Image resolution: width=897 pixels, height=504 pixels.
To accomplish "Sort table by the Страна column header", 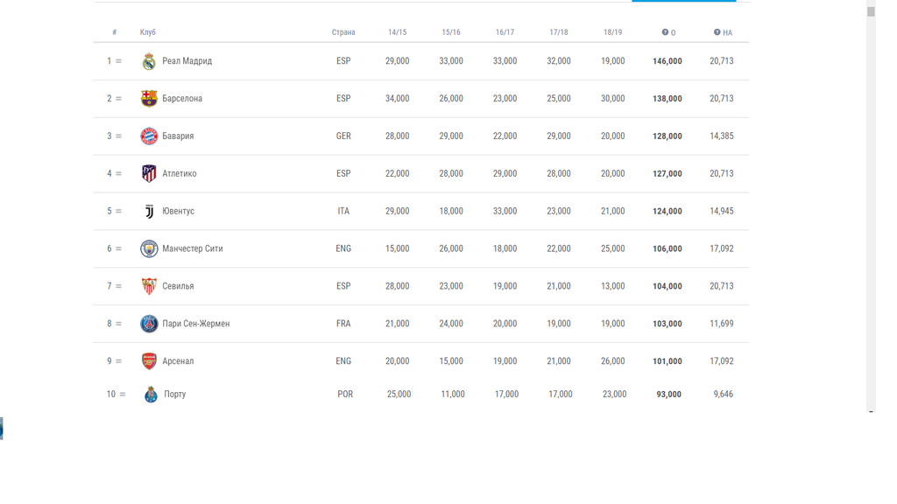I will pyautogui.click(x=343, y=32).
